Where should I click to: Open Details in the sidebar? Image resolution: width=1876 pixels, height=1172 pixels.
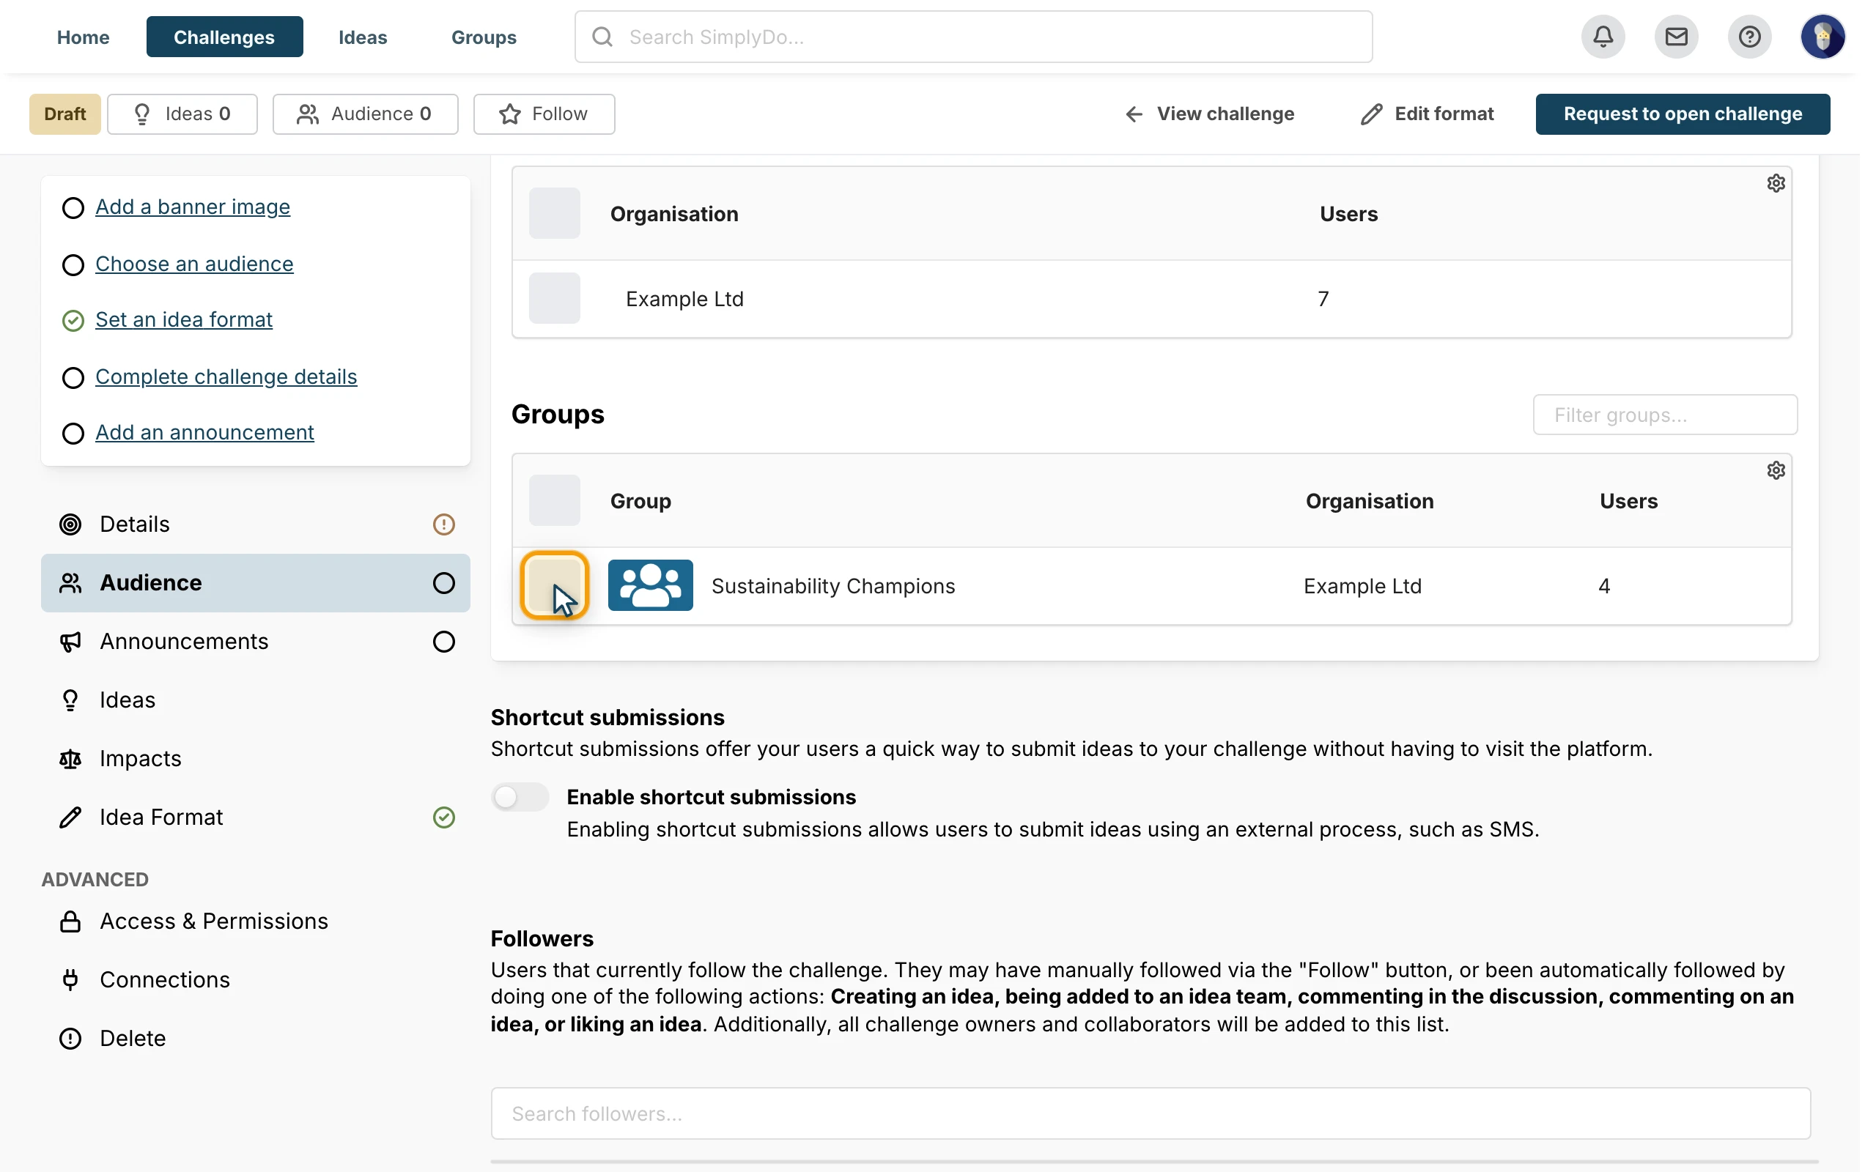point(255,524)
